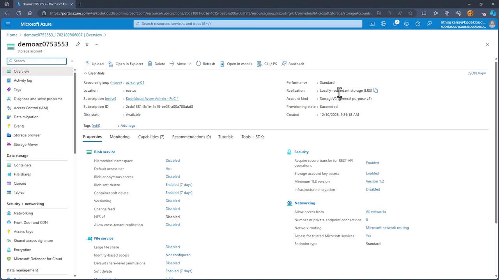Viewport: 499px width, 280px height.
Task: Click the sidebar Search box
Action: [x=37, y=61]
